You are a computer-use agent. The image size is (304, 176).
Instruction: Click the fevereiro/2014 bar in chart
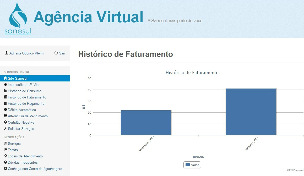(146, 123)
